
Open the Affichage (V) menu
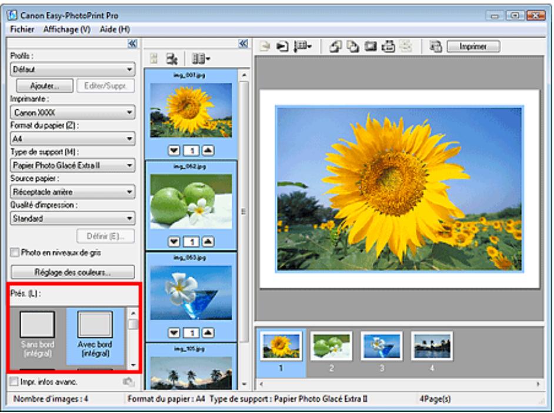pyautogui.click(x=67, y=29)
